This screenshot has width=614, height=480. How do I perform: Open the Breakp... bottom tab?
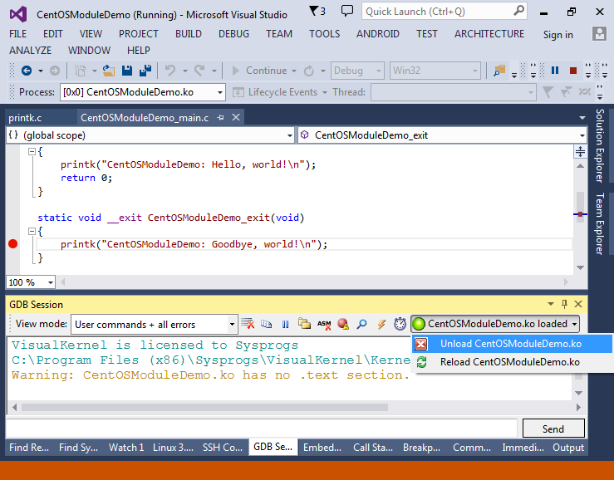click(x=421, y=448)
